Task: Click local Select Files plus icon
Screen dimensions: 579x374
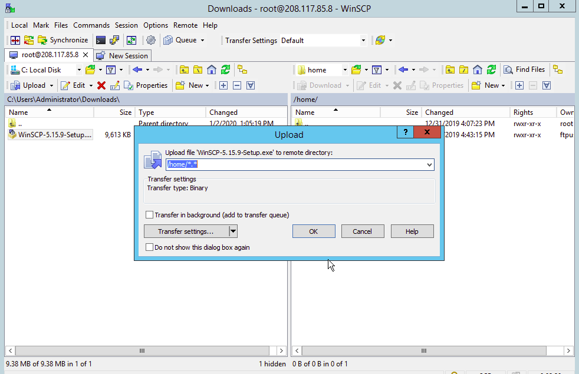Action: (x=223, y=85)
